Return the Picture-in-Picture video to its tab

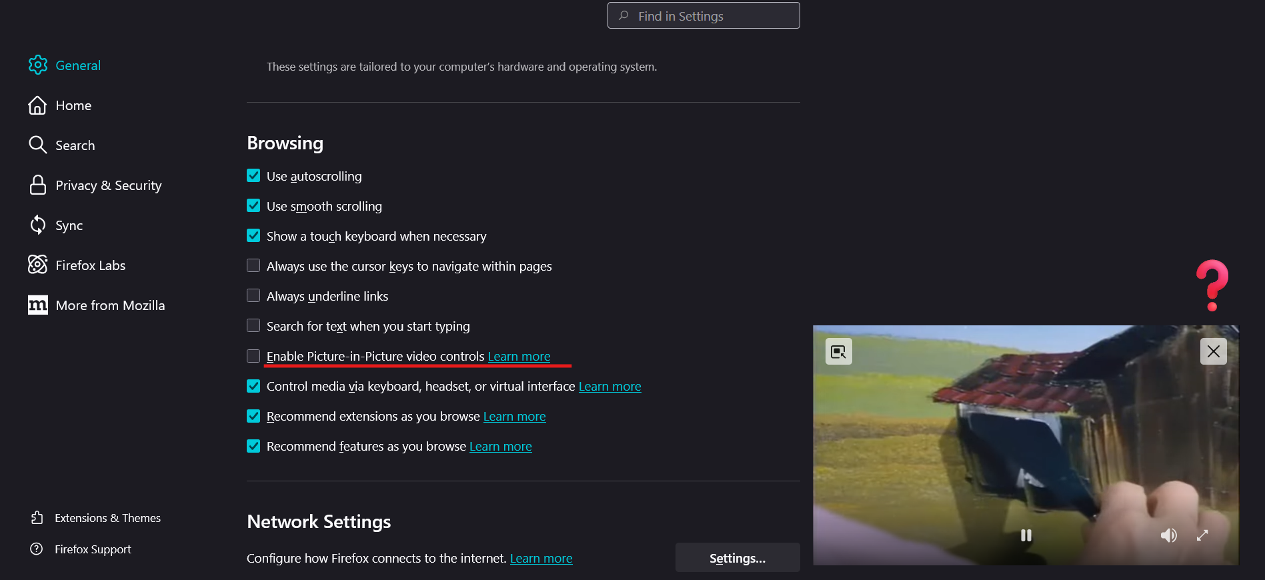838,351
